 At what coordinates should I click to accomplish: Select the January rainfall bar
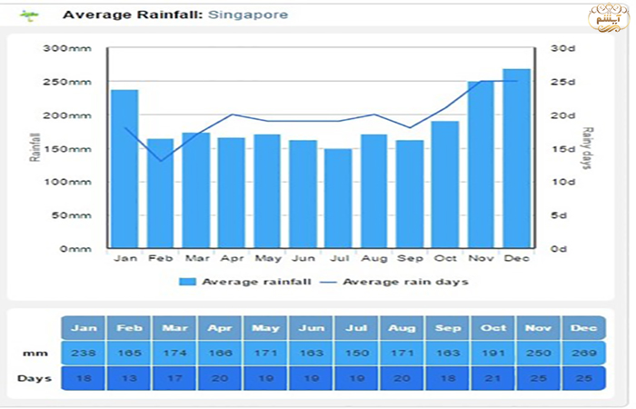(x=124, y=168)
